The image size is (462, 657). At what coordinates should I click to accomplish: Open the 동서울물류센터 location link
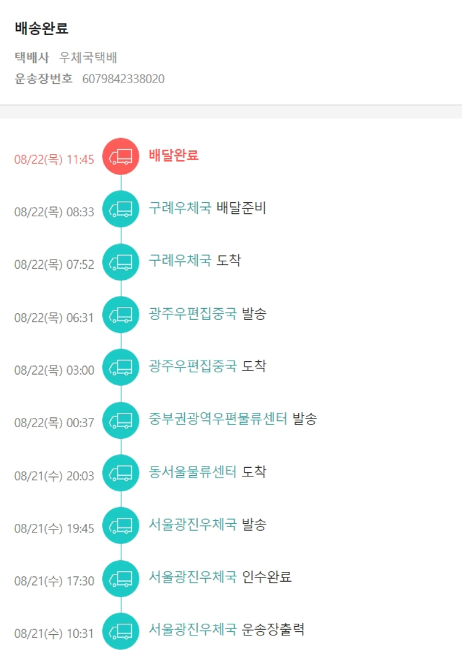point(192,471)
